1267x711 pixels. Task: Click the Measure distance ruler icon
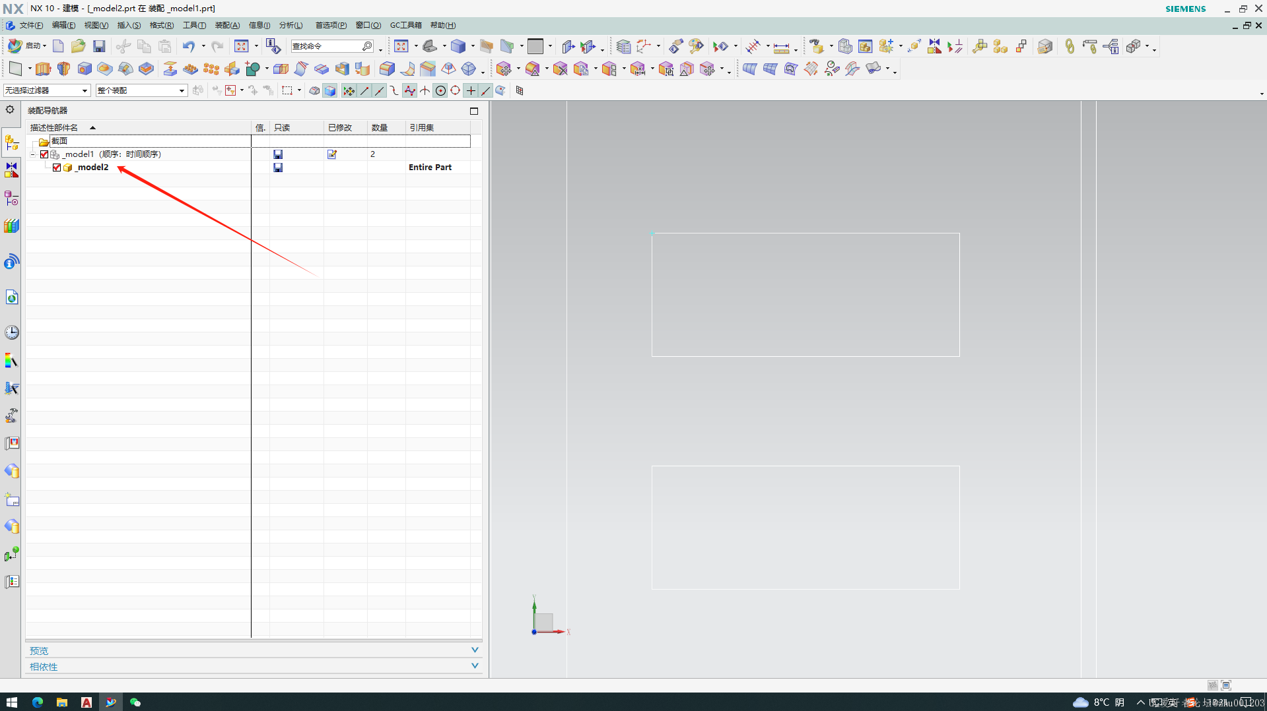click(x=781, y=47)
